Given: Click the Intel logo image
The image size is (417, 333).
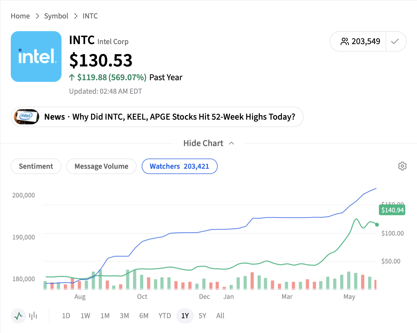Looking at the screenshot, I should pyautogui.click(x=36, y=57).
